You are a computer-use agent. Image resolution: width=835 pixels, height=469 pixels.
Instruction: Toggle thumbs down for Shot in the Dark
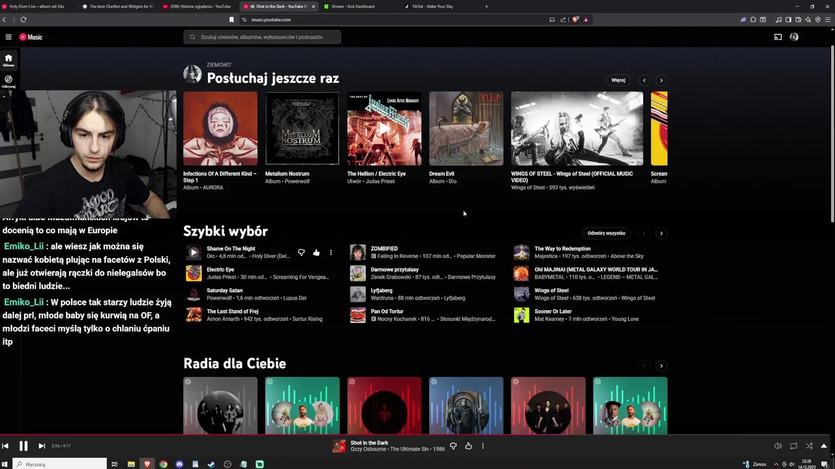[453, 446]
